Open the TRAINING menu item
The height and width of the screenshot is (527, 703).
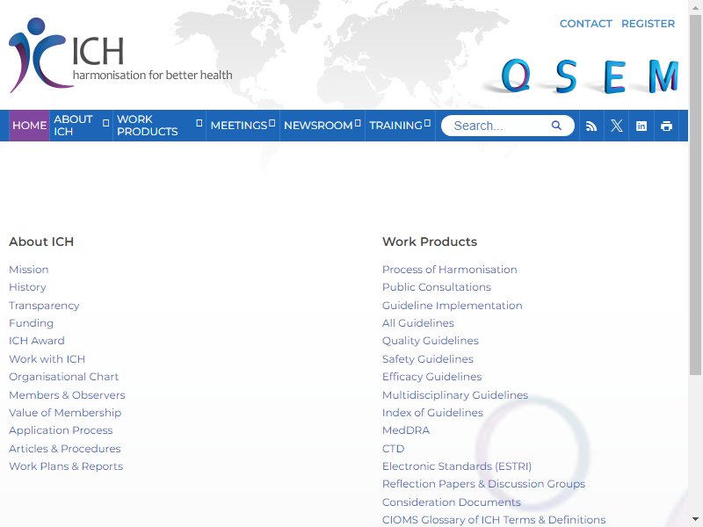pos(395,126)
